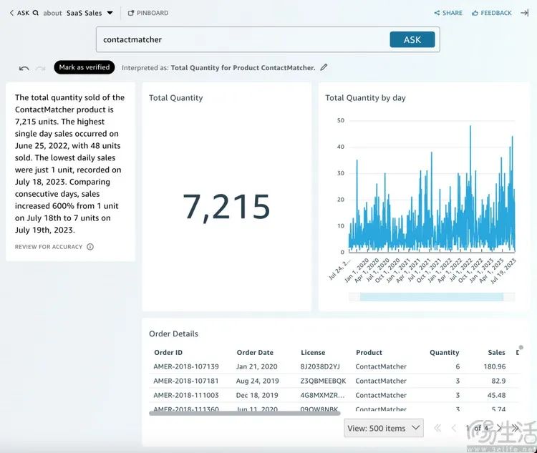Collapse the panel using the top-right arrow icon
Screen dimensions: 537x453
524,13
